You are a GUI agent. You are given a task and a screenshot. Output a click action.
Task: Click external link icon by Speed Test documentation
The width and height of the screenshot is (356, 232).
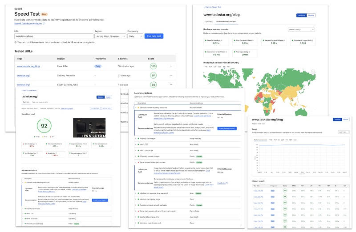pyautogui.click(x=44, y=24)
